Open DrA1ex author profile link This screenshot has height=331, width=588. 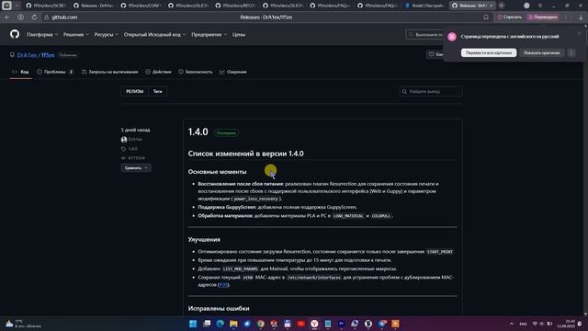135,139
